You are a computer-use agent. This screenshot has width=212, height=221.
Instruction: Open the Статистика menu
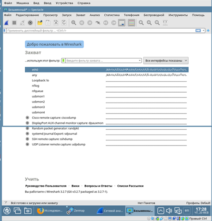click(x=111, y=15)
